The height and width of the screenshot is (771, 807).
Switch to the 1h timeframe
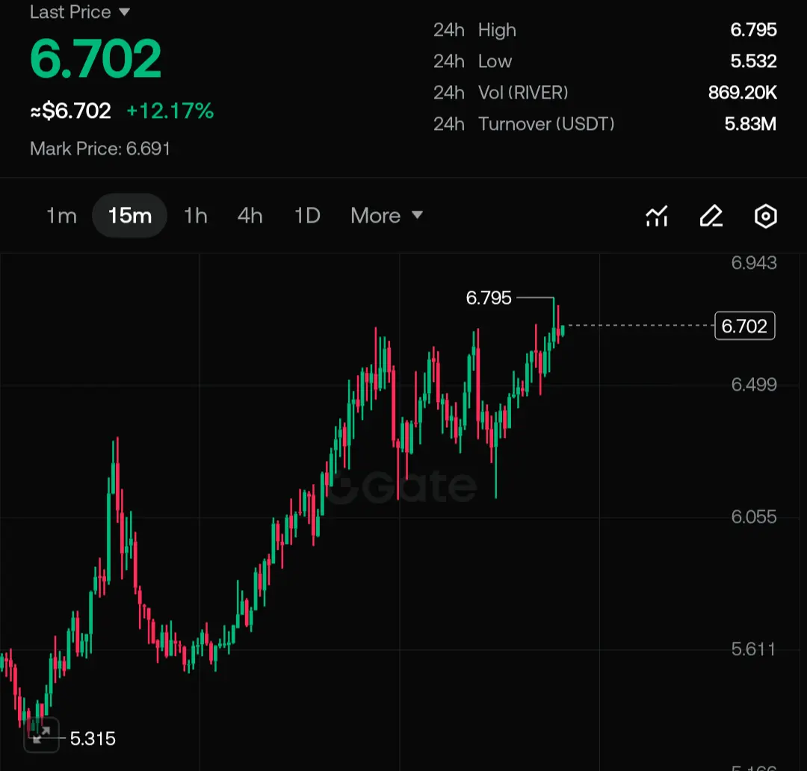click(x=196, y=216)
